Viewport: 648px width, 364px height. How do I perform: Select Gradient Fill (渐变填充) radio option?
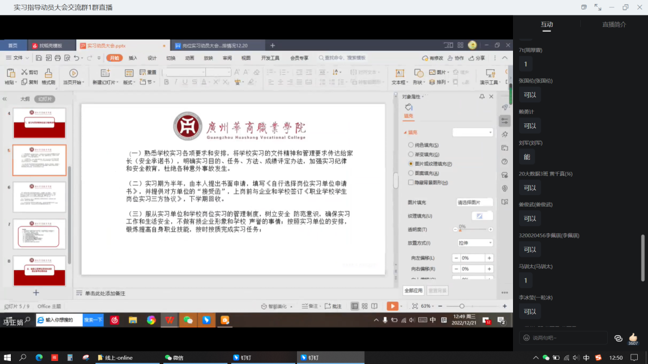pyautogui.click(x=411, y=154)
